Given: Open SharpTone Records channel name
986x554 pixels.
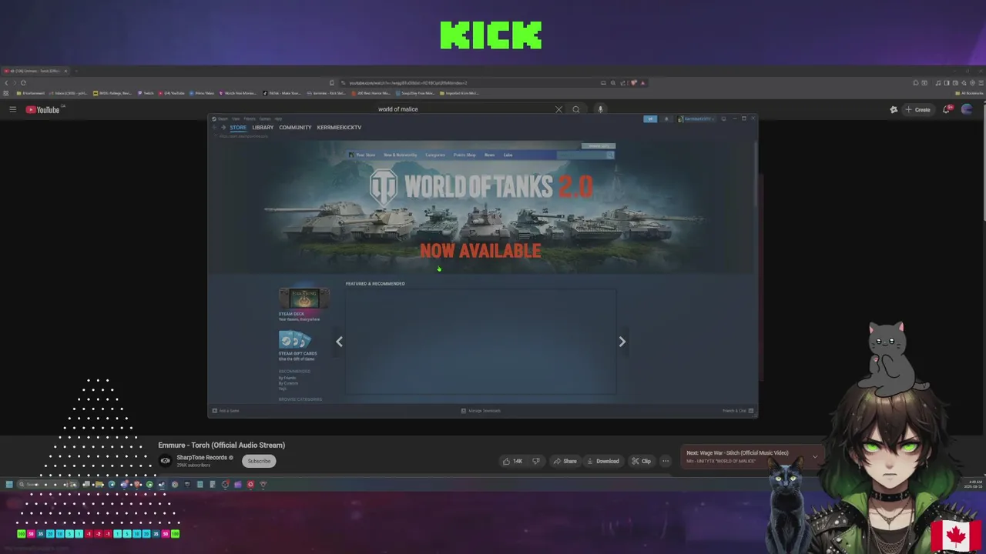Looking at the screenshot, I should (202, 458).
